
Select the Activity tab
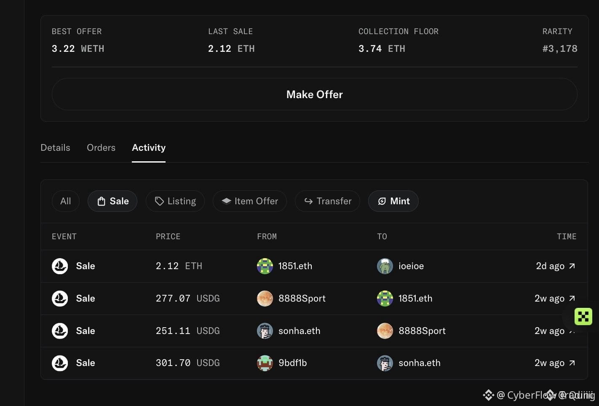coord(149,148)
